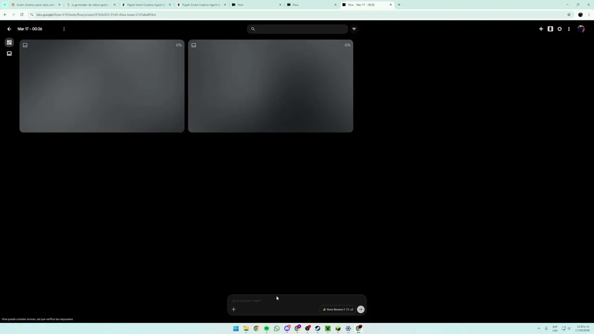Click the image type icon on the second card
This screenshot has height=334, width=594.
click(194, 45)
